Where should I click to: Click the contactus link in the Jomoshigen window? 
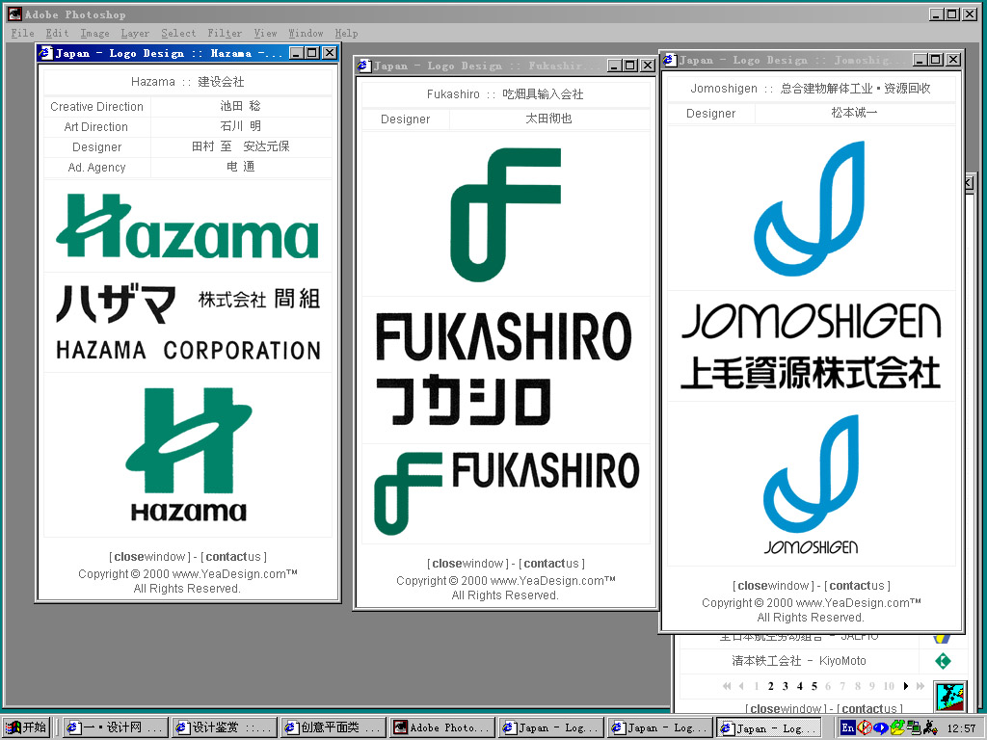(x=857, y=586)
